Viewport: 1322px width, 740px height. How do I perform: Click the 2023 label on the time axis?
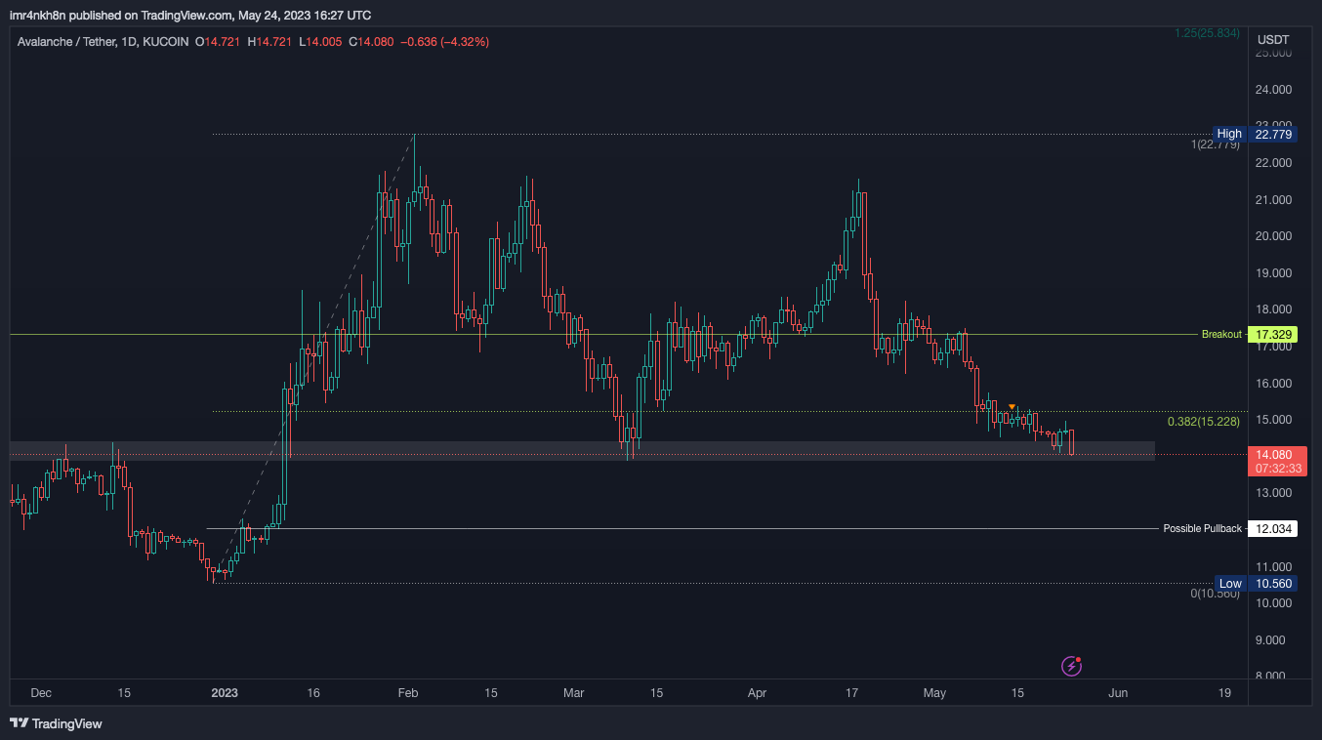pos(225,693)
